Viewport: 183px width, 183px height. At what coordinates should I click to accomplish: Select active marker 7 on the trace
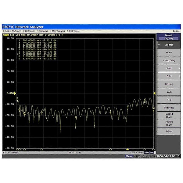pyautogui.click(x=127, y=108)
